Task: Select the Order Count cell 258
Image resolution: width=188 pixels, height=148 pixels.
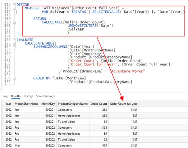Action: click(x=99, y=116)
